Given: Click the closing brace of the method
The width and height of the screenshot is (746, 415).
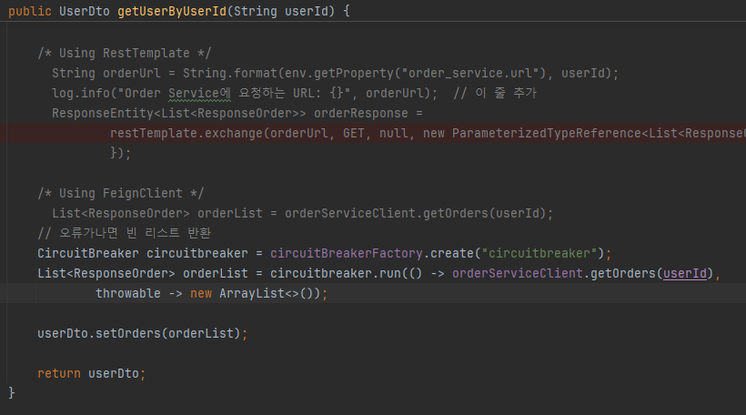Looking at the screenshot, I should click(x=12, y=392).
